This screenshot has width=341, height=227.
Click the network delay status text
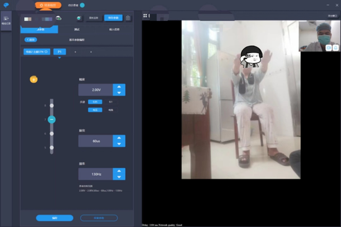[162, 225]
